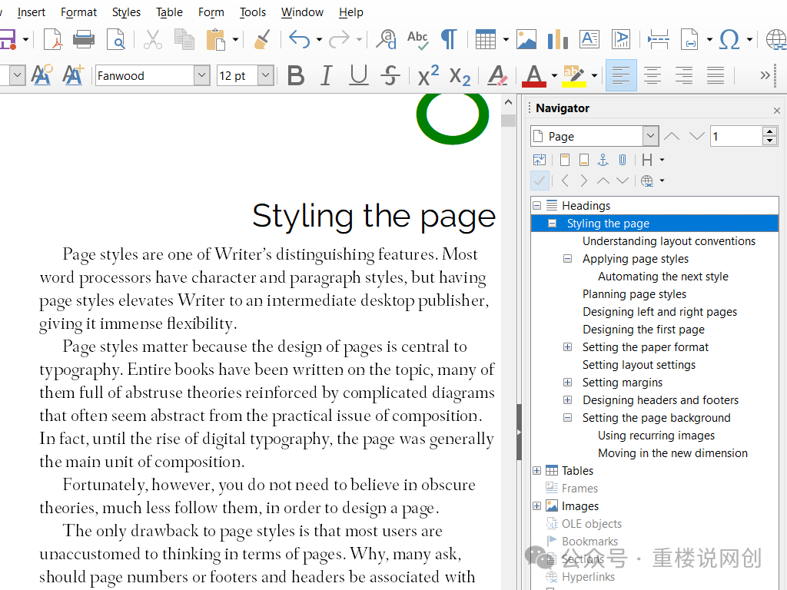Open the font name dropdown

[202, 75]
